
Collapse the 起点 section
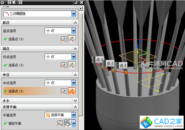[x=75, y=23]
